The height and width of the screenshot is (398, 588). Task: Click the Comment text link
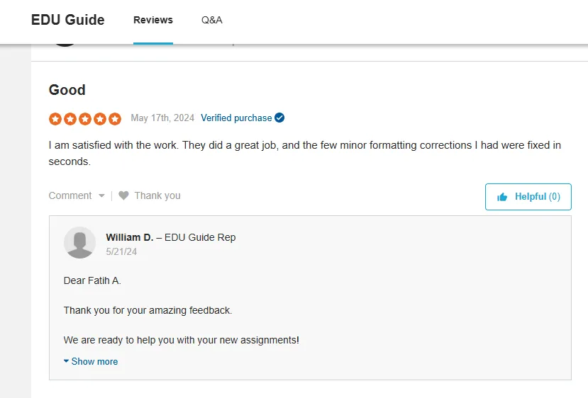[x=70, y=195]
